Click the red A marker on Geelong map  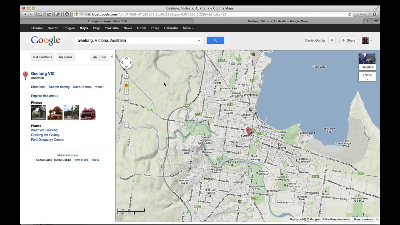[248, 131]
